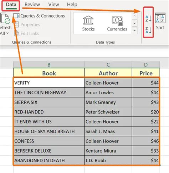This screenshot has height=173, width=169.
Task: Select the $22 price cell
Action: (x=146, y=122)
